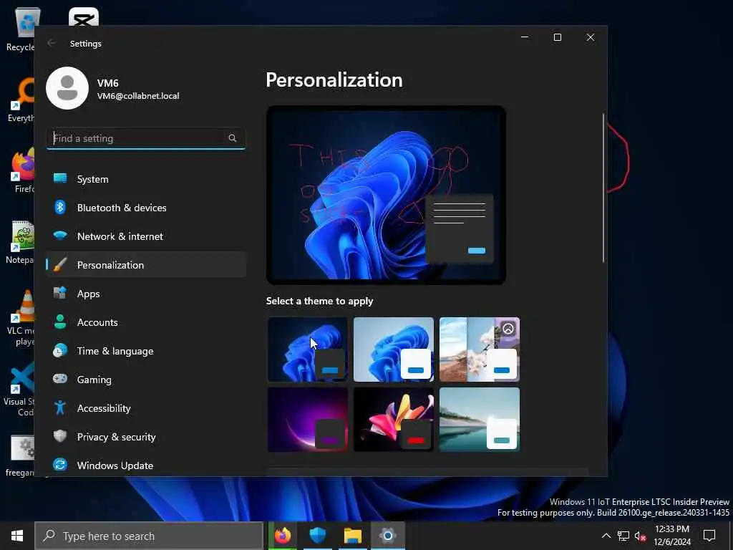Click the Notepad++ desktop shortcut

coord(21,242)
